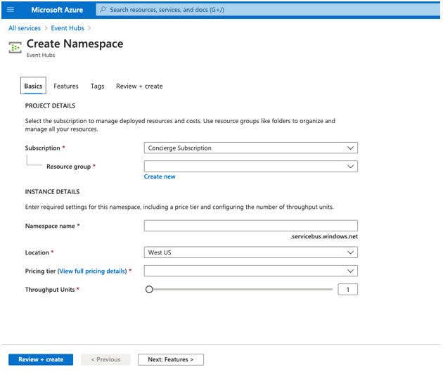Screen dimensions: 443x379
Task: Select the Basics tab
Action: 33,86
